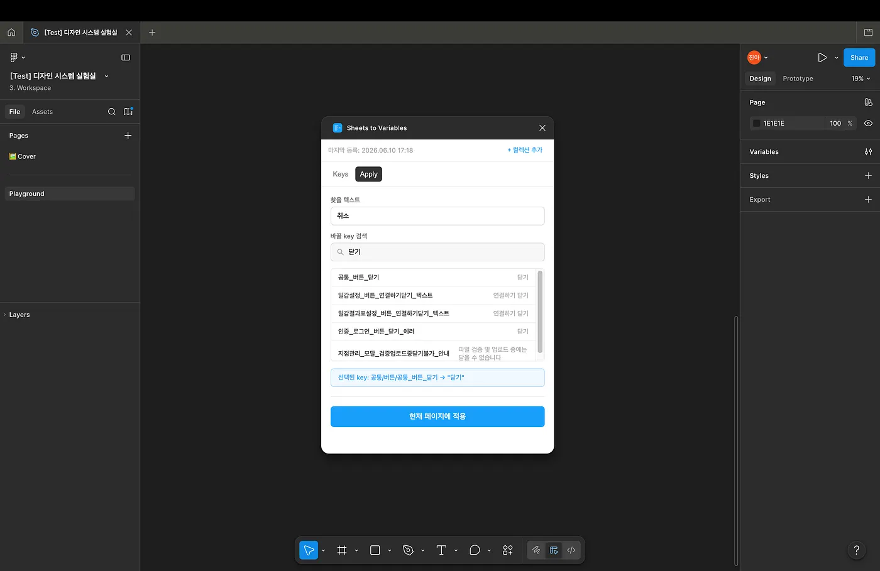Click the 1E1E1E page color swatch

[x=757, y=123]
